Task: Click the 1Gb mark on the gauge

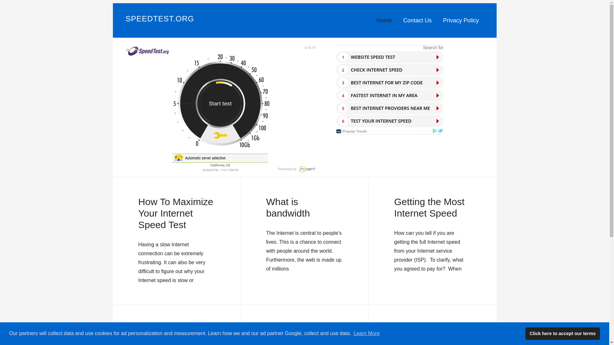Action: [x=255, y=138]
